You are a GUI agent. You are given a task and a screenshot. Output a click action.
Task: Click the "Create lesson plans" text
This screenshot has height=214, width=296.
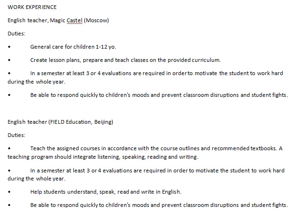[x=55, y=60]
